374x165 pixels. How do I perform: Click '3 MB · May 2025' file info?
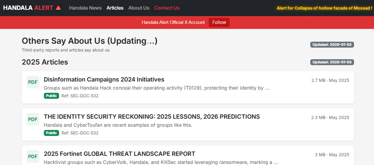(x=332, y=155)
